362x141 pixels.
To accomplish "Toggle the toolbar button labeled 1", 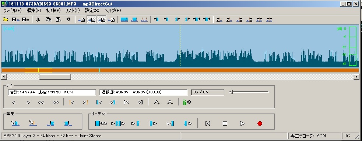I will click(91, 19).
